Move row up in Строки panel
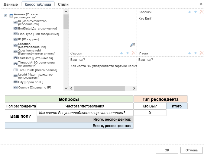The width and height of the screenshot is (204, 155). [x=122, y=53]
